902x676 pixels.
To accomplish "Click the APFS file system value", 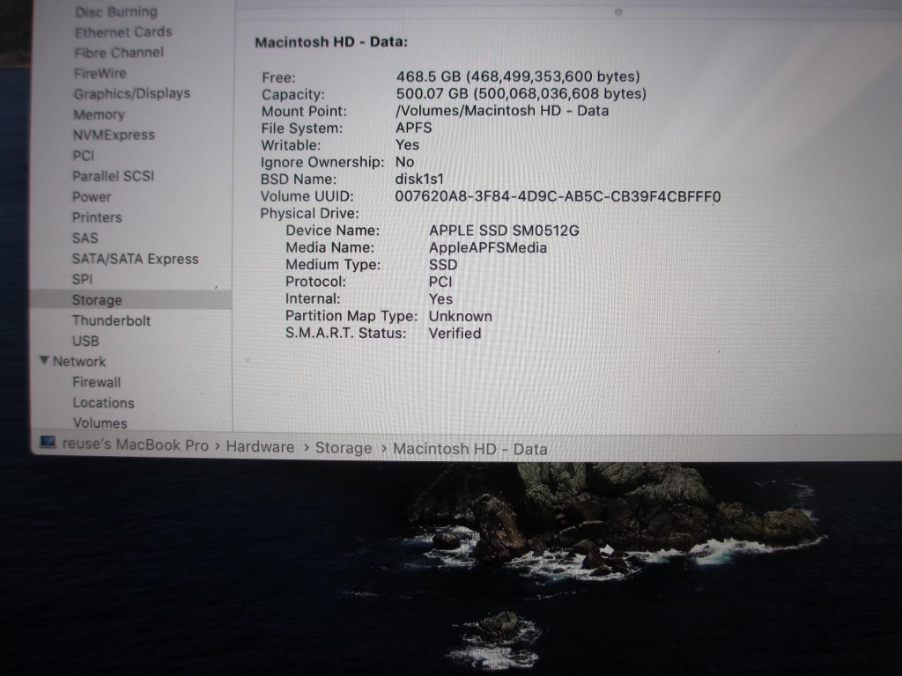I will pos(414,128).
